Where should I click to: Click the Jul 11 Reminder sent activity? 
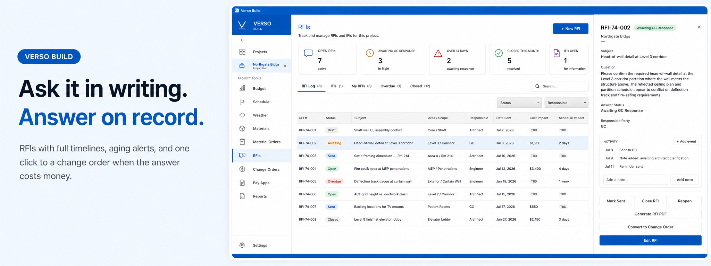(x=624, y=167)
